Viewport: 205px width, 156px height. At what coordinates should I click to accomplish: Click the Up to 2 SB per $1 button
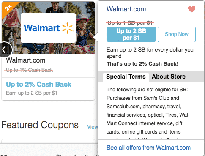click(131, 34)
